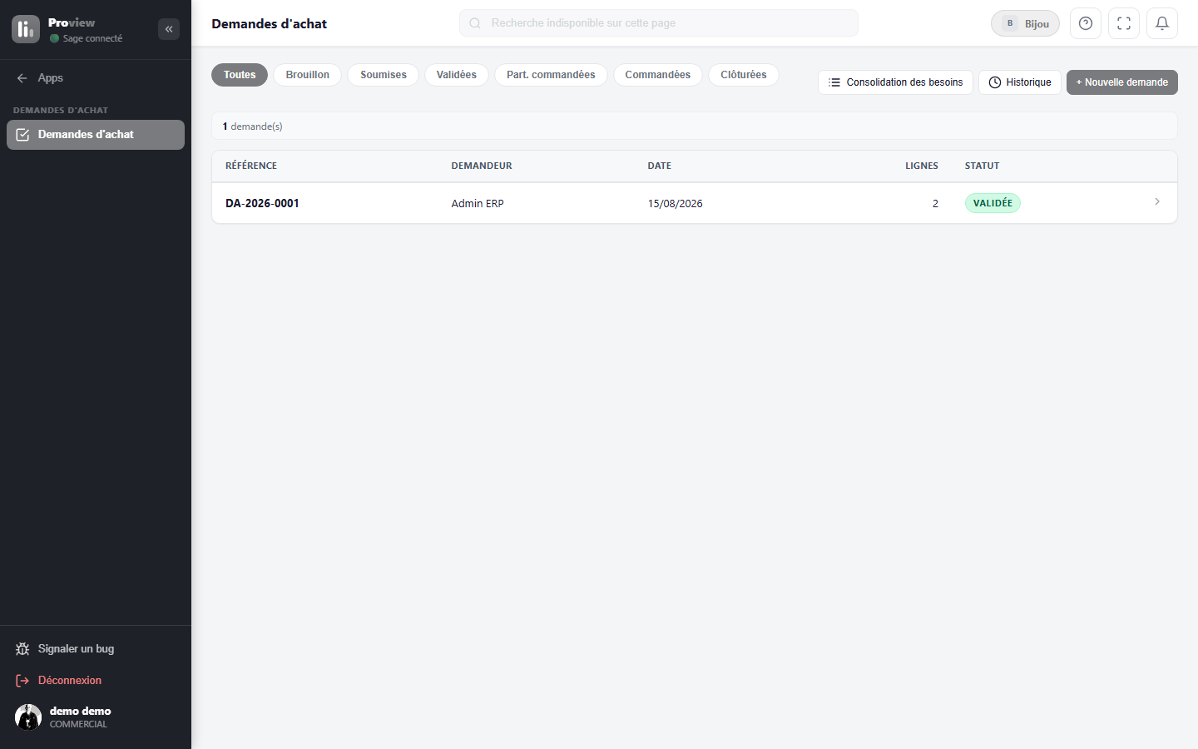Open reference DA-2026-0001
The image size is (1198, 749).
(262, 203)
